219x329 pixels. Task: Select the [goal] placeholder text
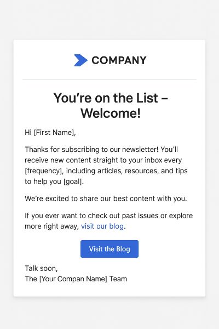click(x=72, y=181)
